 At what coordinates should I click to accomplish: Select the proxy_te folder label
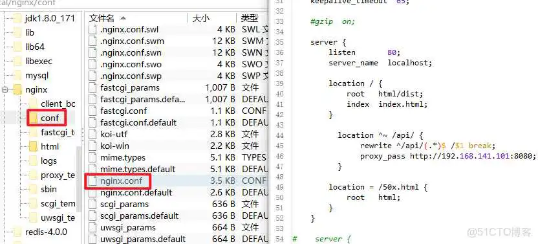click(58, 175)
